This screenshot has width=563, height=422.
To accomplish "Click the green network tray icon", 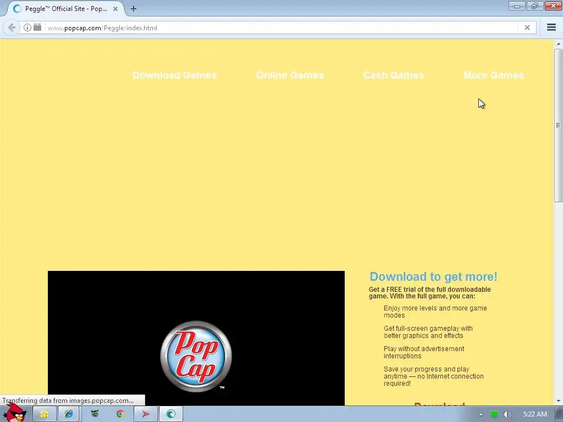I will (494, 414).
